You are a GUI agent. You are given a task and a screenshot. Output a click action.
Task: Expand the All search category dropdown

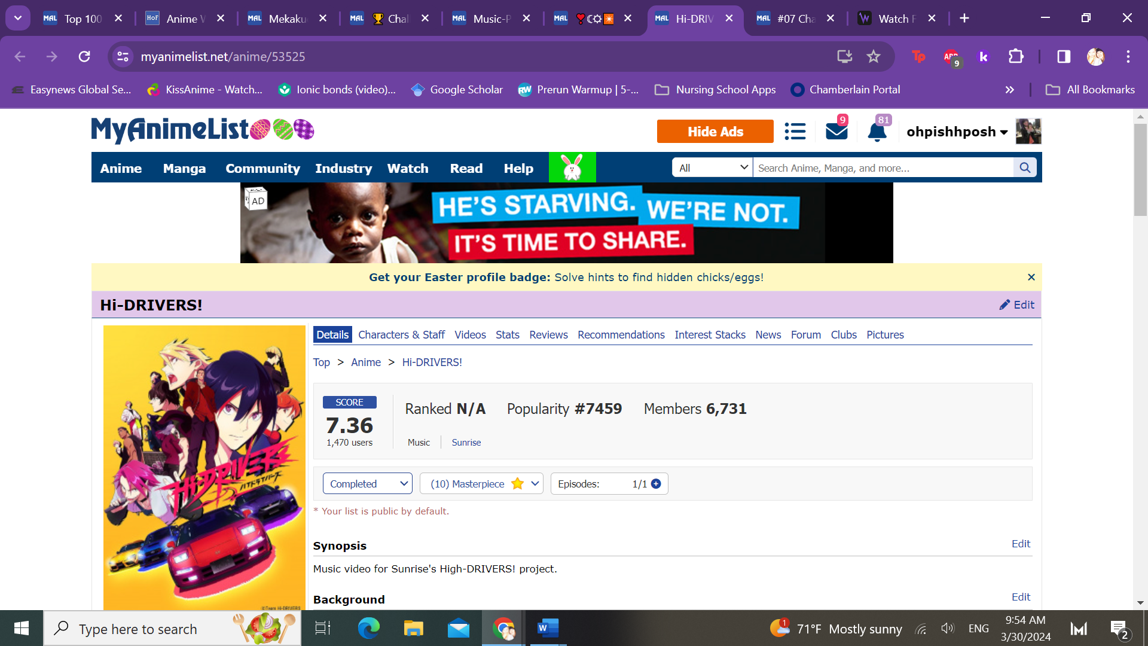pos(712,168)
